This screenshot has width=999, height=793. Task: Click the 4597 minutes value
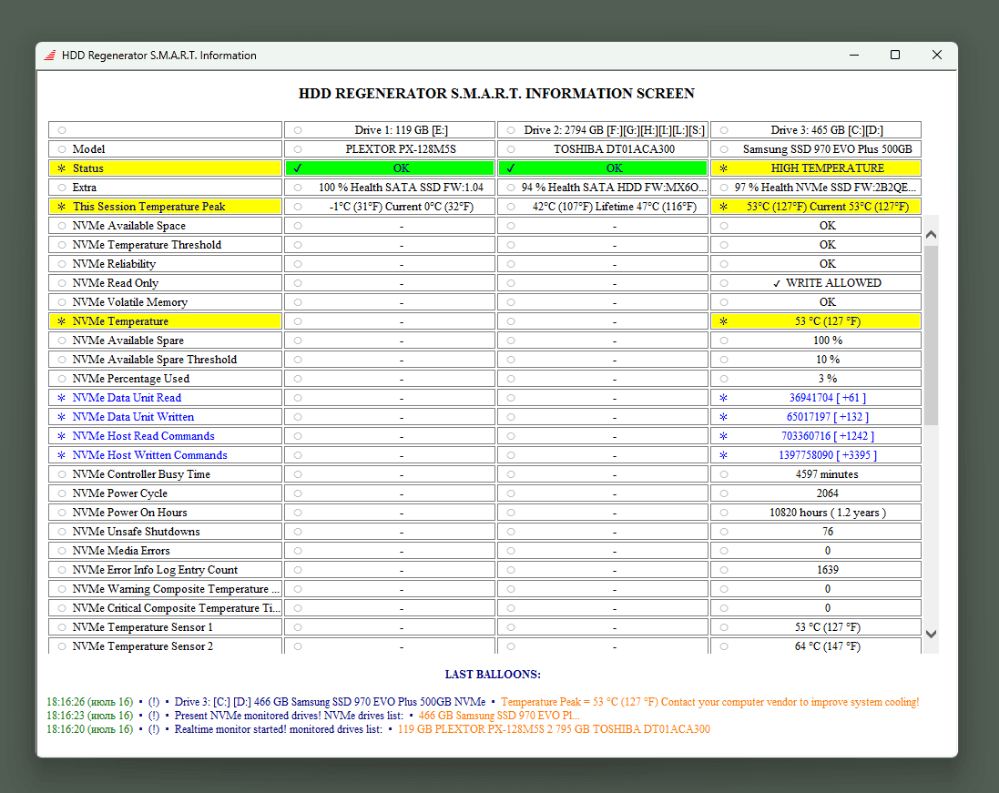827,474
